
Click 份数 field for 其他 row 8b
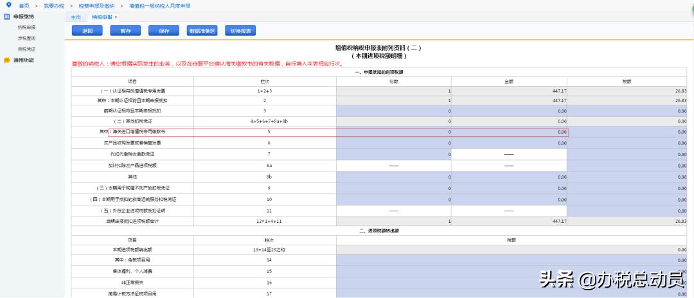[x=394, y=177]
